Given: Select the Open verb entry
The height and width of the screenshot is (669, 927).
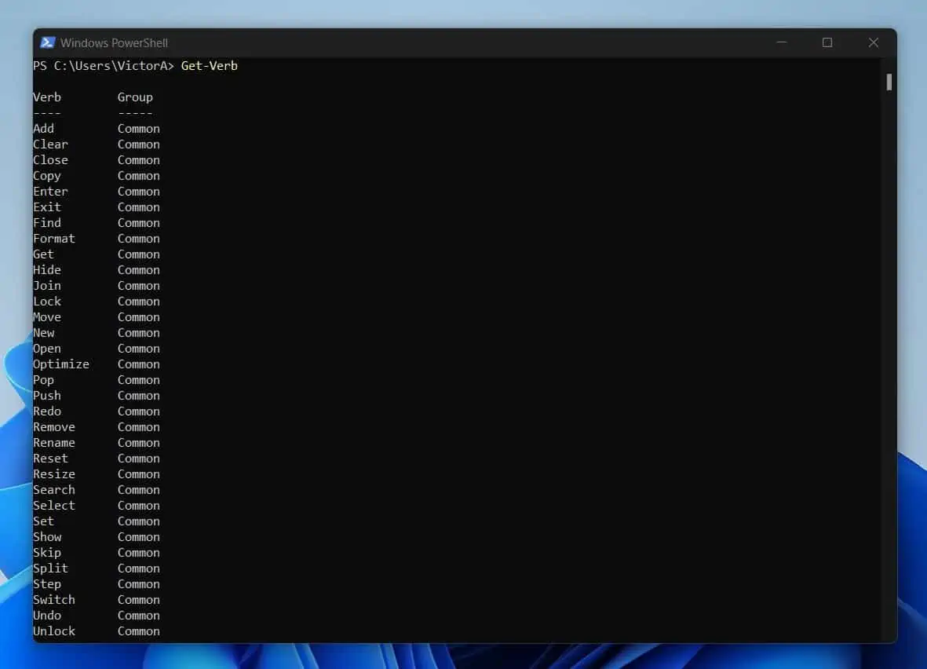Looking at the screenshot, I should 47,349.
